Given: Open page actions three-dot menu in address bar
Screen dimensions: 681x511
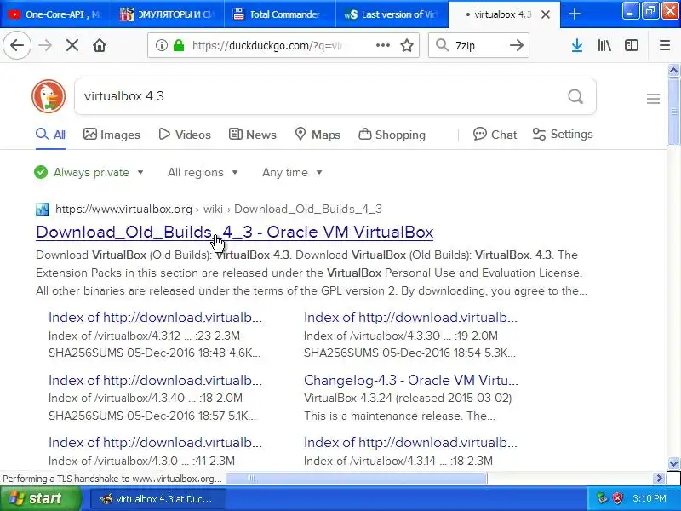Looking at the screenshot, I should tap(382, 45).
